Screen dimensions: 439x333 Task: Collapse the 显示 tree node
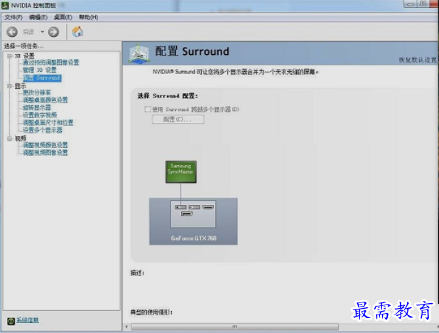9,86
